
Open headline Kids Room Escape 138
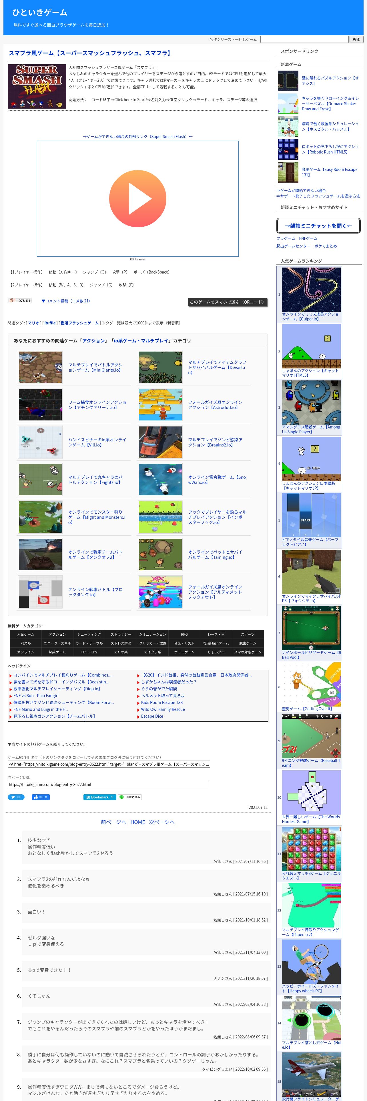pos(162,703)
